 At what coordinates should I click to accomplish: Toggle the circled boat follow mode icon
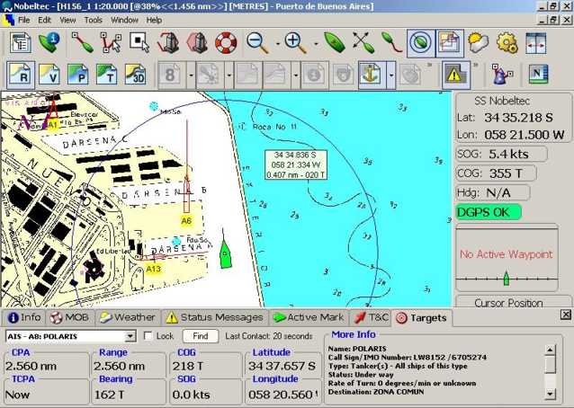[421, 43]
